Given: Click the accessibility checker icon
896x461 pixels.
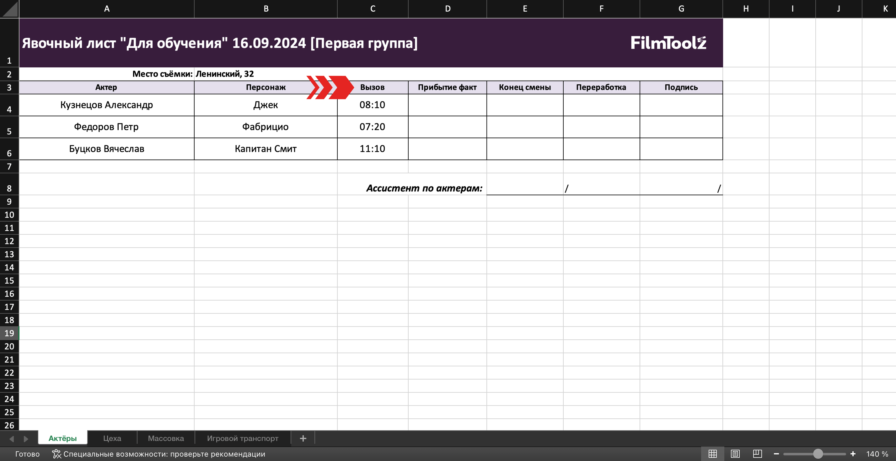Looking at the screenshot, I should click(56, 454).
